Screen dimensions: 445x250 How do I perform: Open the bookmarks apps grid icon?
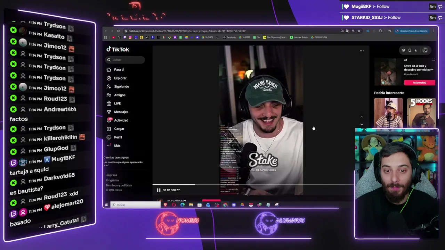coord(105,37)
